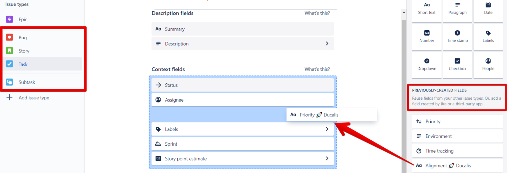507x173 pixels.
Task: Add a Date field from calendar icon
Action: (x=488, y=8)
